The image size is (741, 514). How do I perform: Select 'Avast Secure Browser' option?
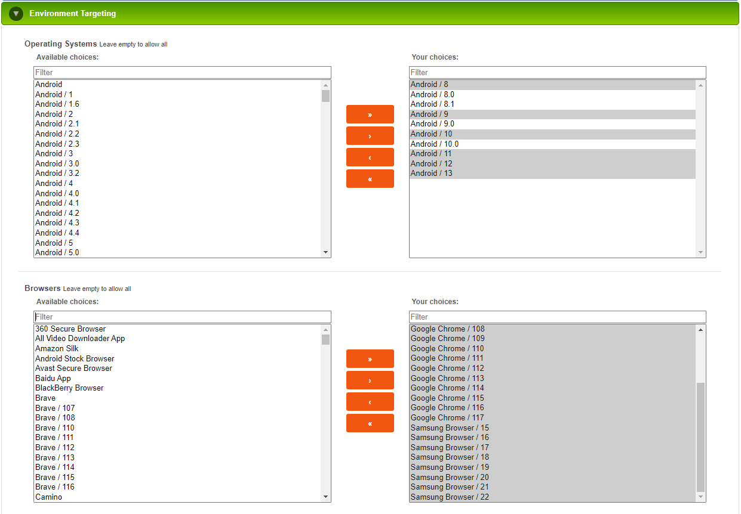tap(177, 369)
